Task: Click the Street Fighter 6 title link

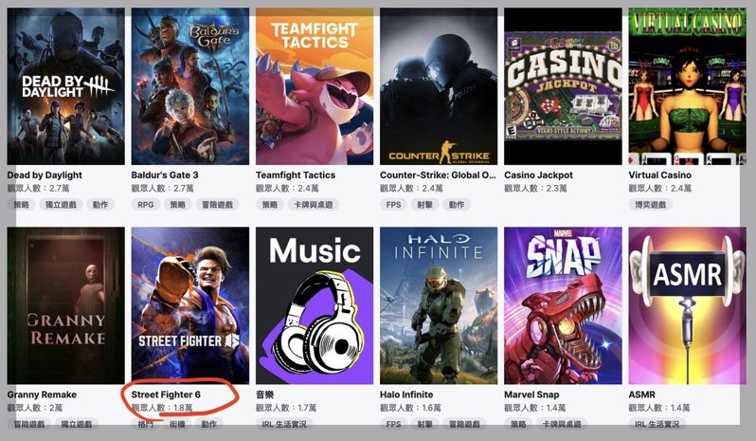Action: click(x=166, y=395)
